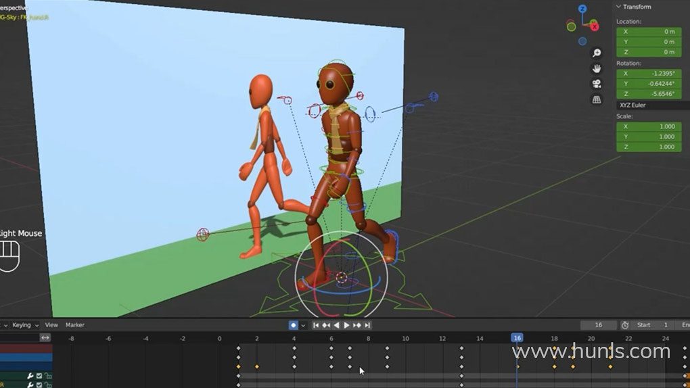Click the timer clock icon beside Start

pyautogui.click(x=625, y=325)
